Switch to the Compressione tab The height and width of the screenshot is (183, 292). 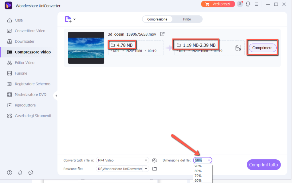[157, 19]
